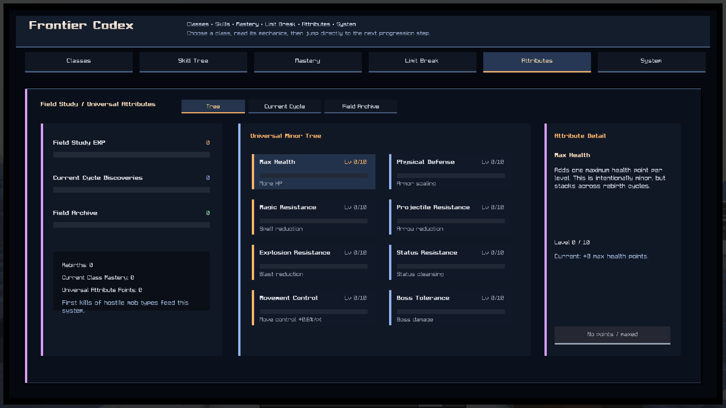Click the Current Cycle Discoveries progress bar
Viewport: 726px width, 408px height.
coord(131,190)
